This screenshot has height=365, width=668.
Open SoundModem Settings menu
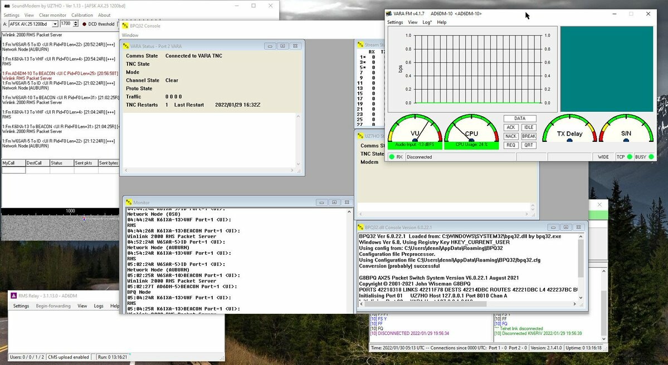12,16
